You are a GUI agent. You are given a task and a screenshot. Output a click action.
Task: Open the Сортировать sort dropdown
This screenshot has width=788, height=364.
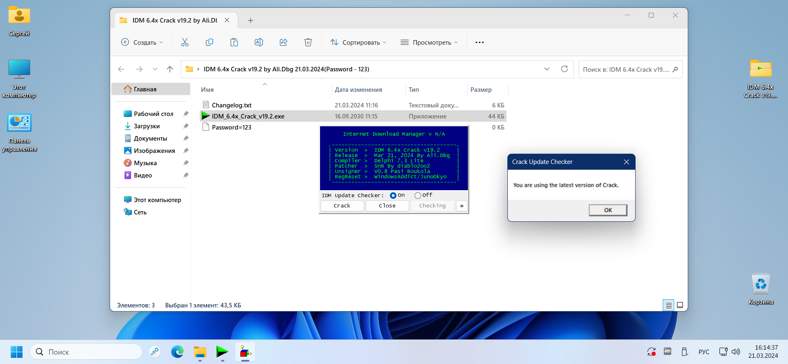coord(358,42)
